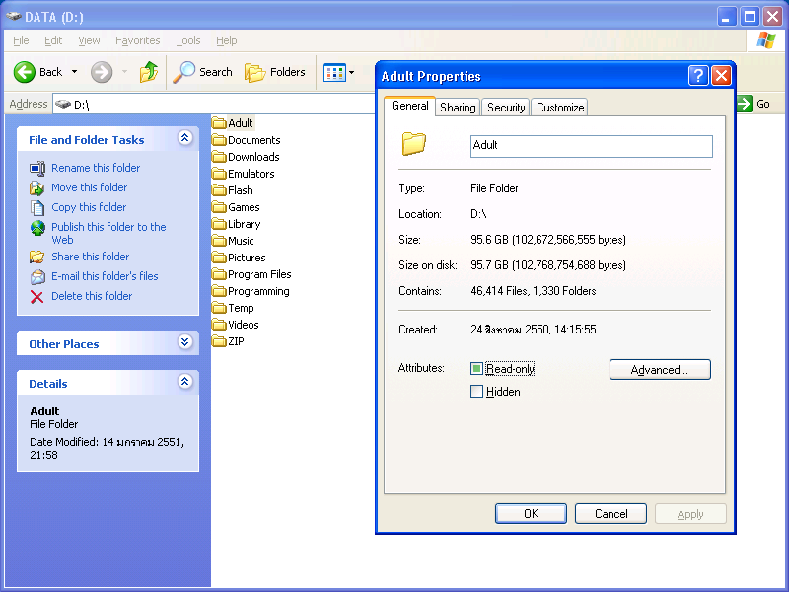This screenshot has width=789, height=592.
Task: Click the Address bar showing D:\
Action: pyautogui.click(x=214, y=105)
